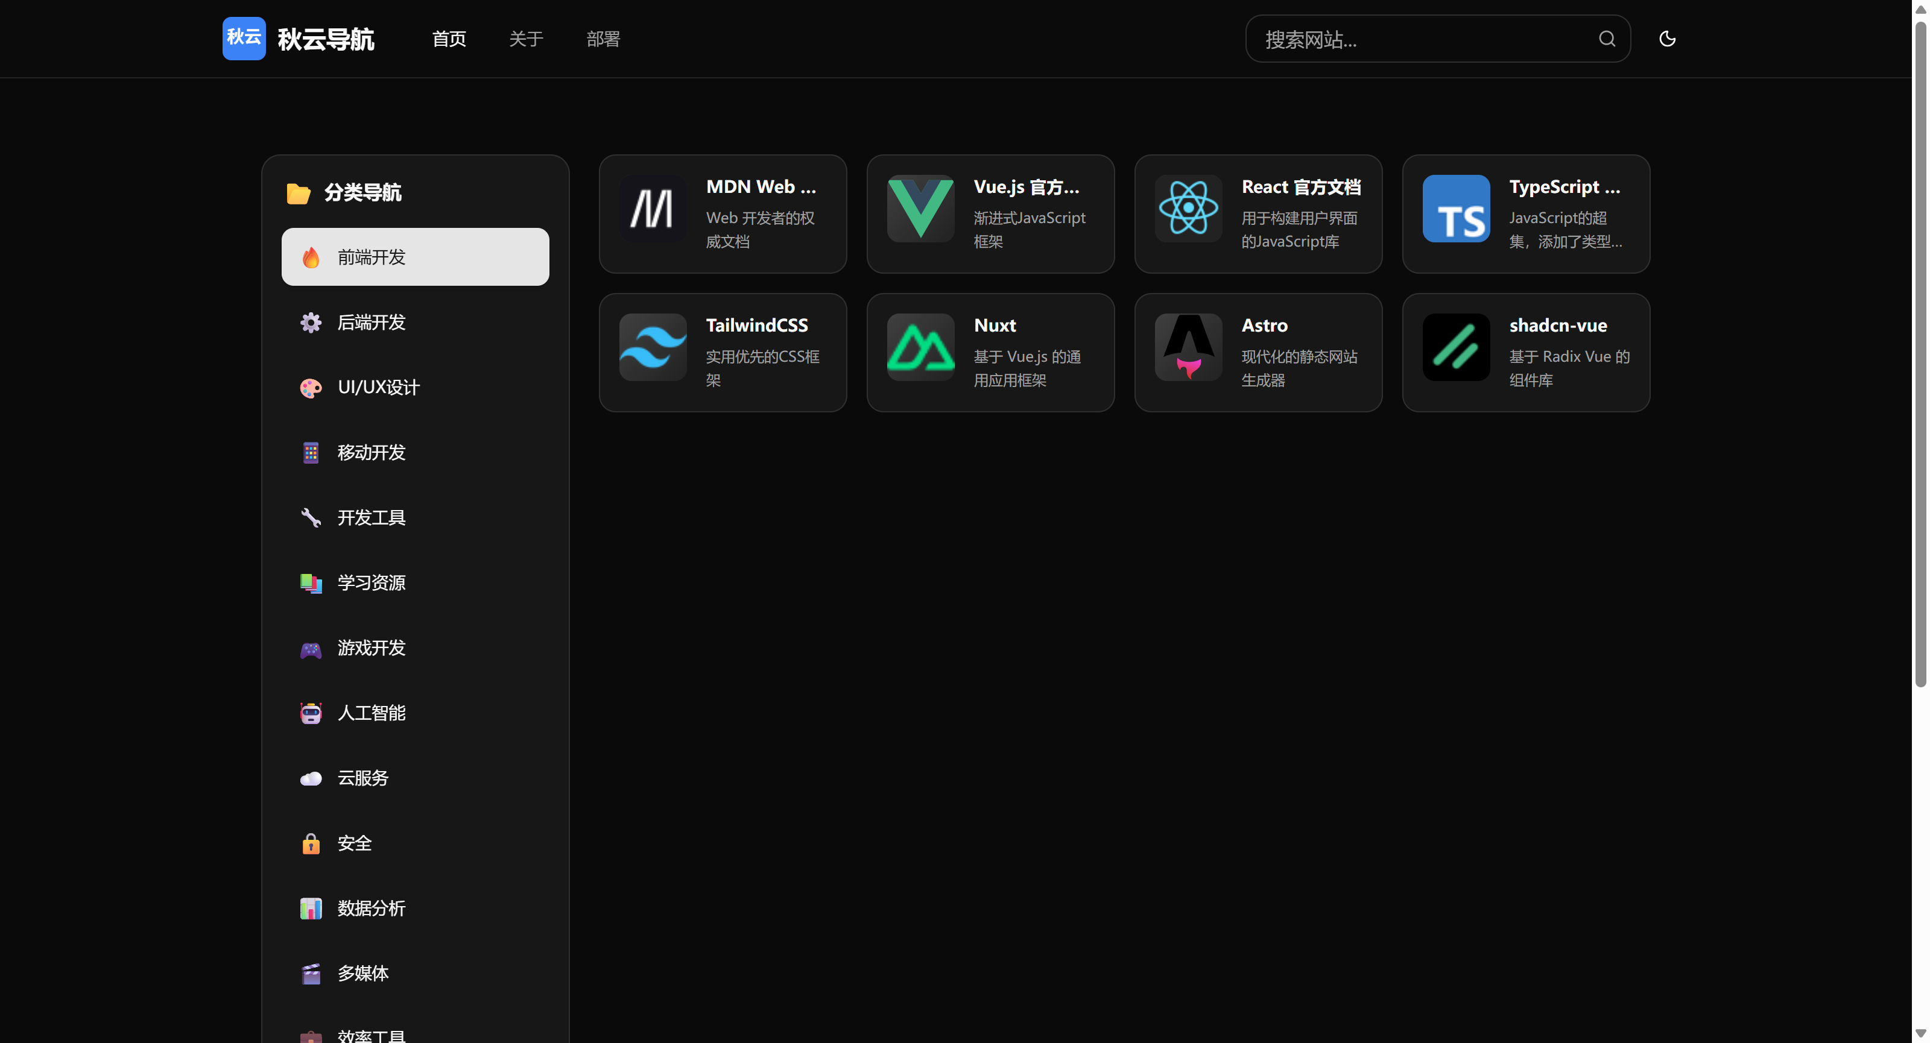Click the search magnifier icon
This screenshot has width=1930, height=1043.
coord(1606,39)
